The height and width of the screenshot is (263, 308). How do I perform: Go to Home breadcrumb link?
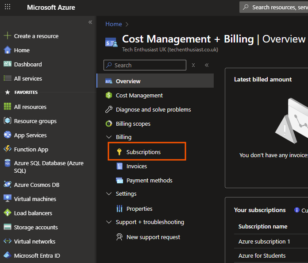click(x=113, y=24)
